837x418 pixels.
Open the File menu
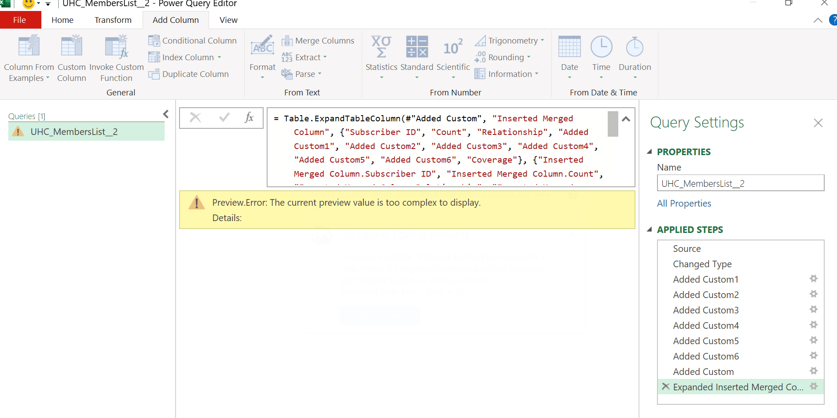pyautogui.click(x=19, y=20)
